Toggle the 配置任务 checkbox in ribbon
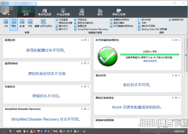This screenshot has width=188, height=134. pos(75,26)
